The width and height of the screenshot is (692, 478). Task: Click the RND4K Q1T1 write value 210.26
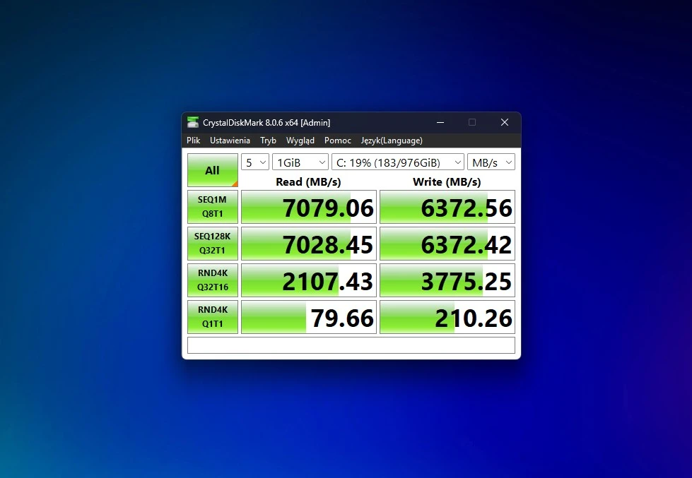[447, 316]
